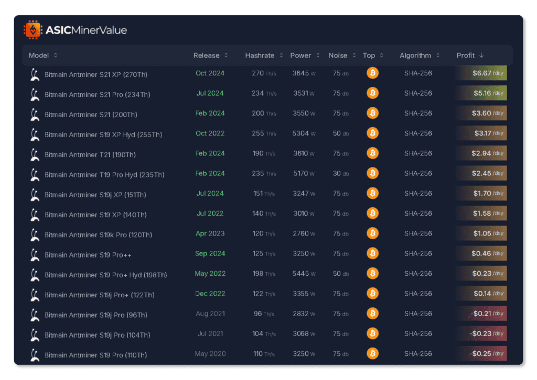The width and height of the screenshot is (537, 380).
Task: Click Bitmain brand icon beside S19 Pro (110Th)
Action: 35,355
